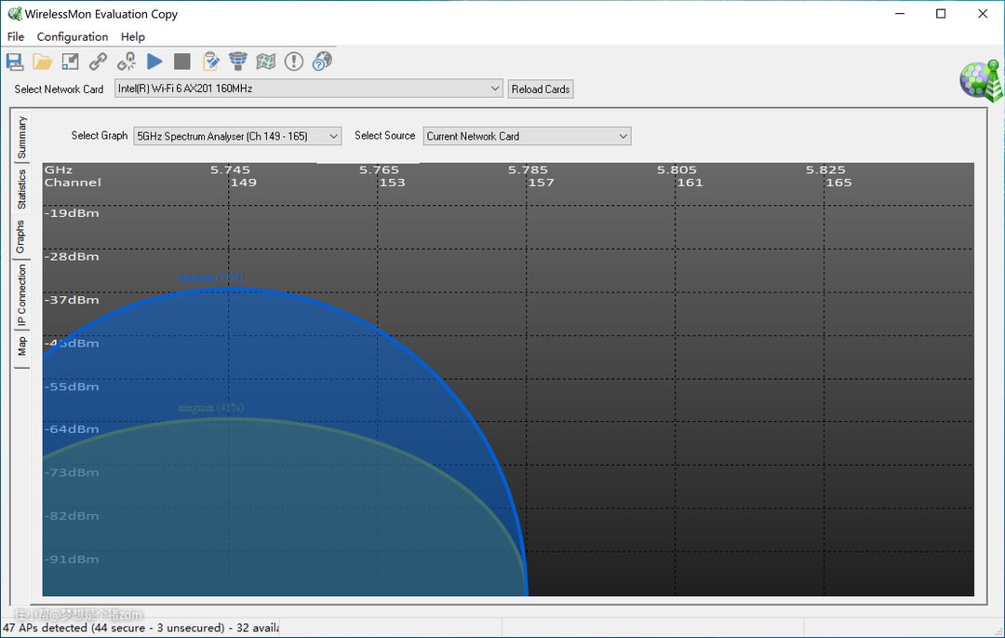Stop monitoring with the gray square button
1005x638 pixels.
coord(182,61)
